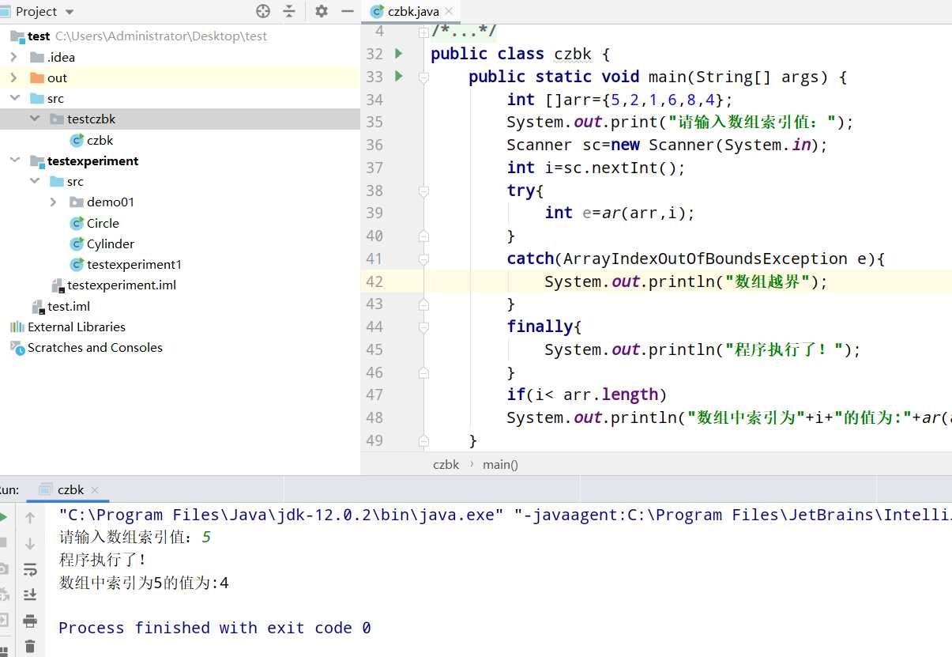The width and height of the screenshot is (952, 657).
Task: Expand the demo01 package
Action: [54, 202]
